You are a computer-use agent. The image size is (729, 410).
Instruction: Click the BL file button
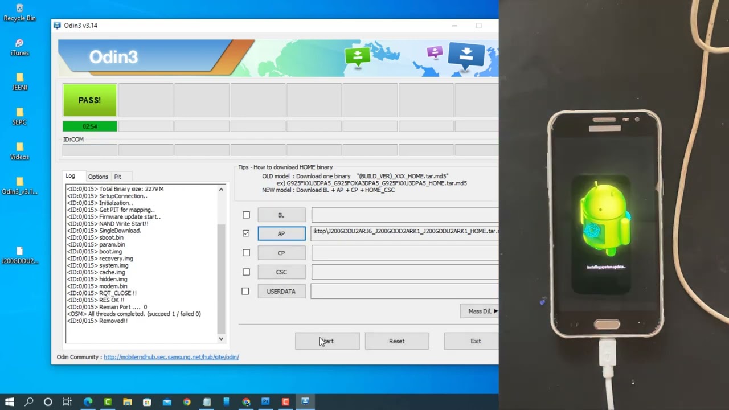point(281,215)
